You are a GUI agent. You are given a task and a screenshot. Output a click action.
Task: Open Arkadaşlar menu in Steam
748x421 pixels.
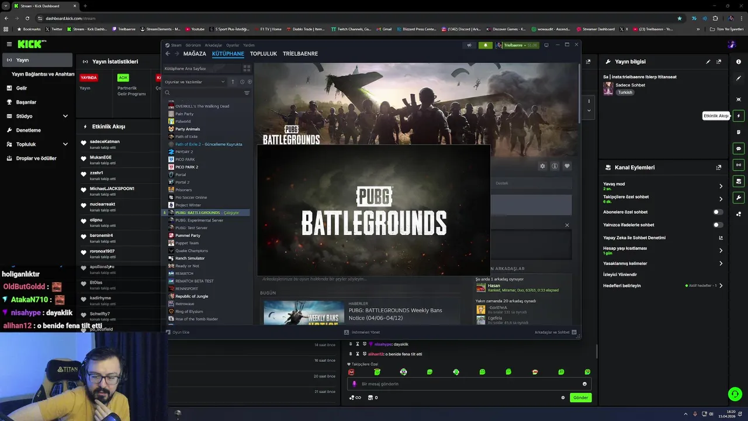pyautogui.click(x=213, y=45)
